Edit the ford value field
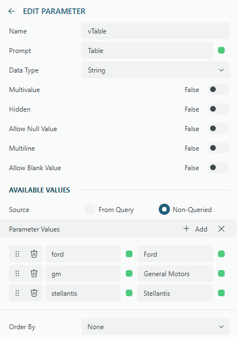Screen dimensions: 237x337 click(83, 254)
